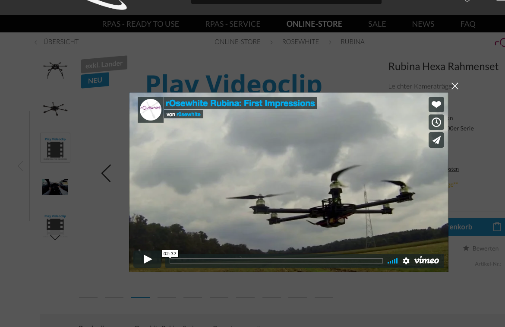
Task: Open ONLINE-STORE breadcrumb
Action: (x=237, y=42)
